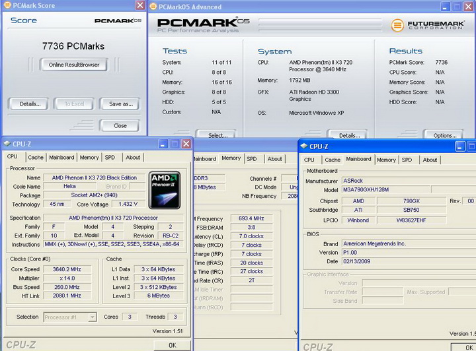
Task: Switch to Cache tab in left CPU-Z
Action: (36, 158)
